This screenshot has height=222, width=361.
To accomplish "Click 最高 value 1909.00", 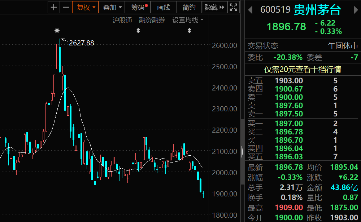I will tap(289, 208).
